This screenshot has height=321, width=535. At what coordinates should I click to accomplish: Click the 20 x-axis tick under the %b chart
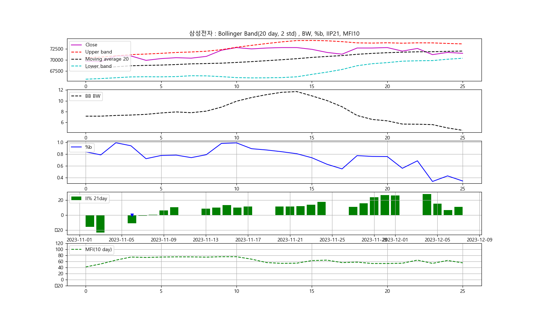tap(387, 189)
